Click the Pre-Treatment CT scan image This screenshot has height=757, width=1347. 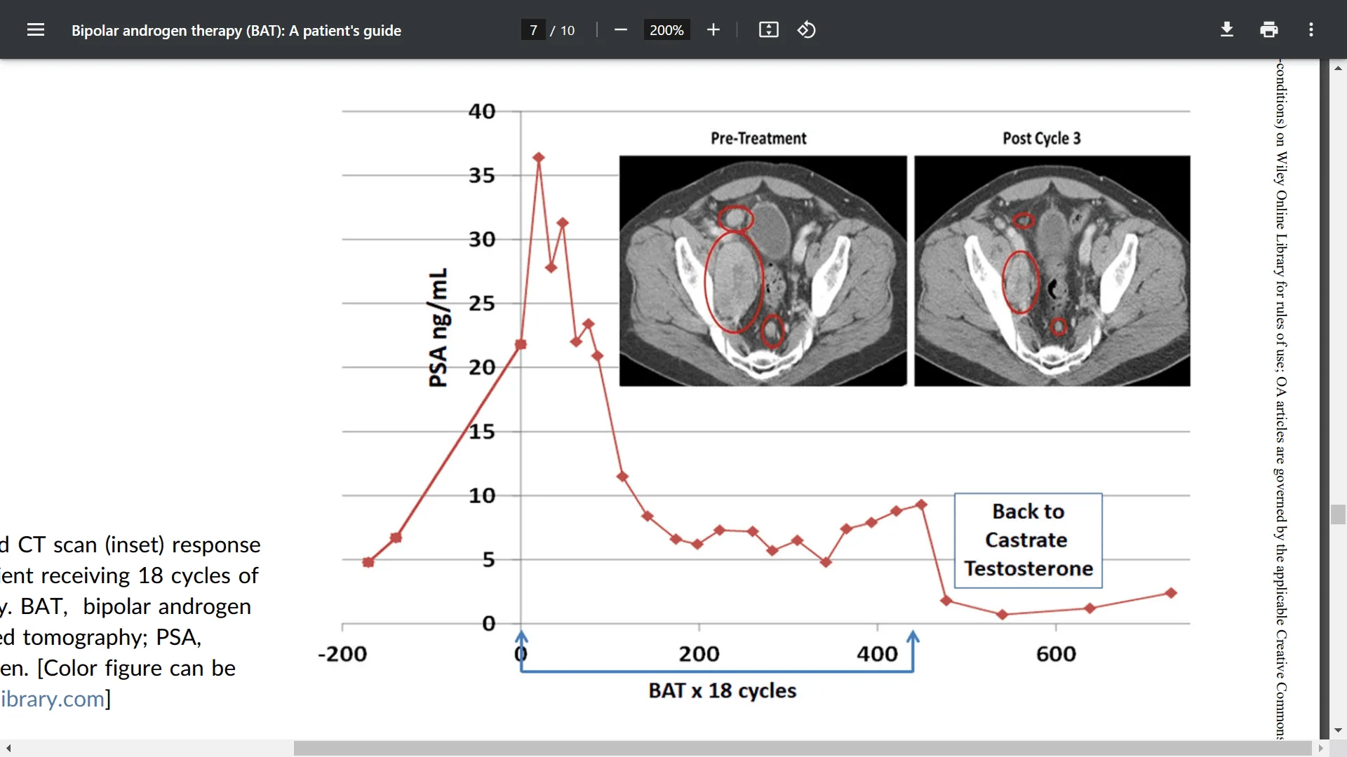(763, 271)
